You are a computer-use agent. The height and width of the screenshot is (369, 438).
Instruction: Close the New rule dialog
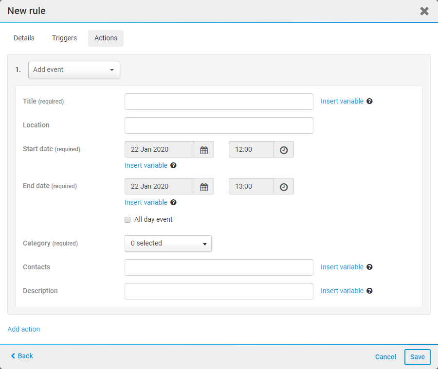(424, 11)
